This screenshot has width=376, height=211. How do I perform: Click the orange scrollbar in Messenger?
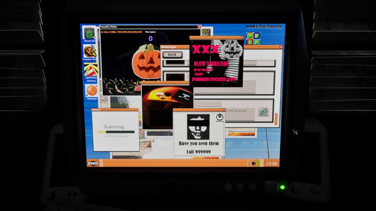[276, 119]
